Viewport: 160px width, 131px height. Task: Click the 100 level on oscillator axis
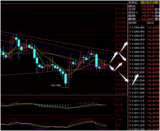(x=119, y=120)
